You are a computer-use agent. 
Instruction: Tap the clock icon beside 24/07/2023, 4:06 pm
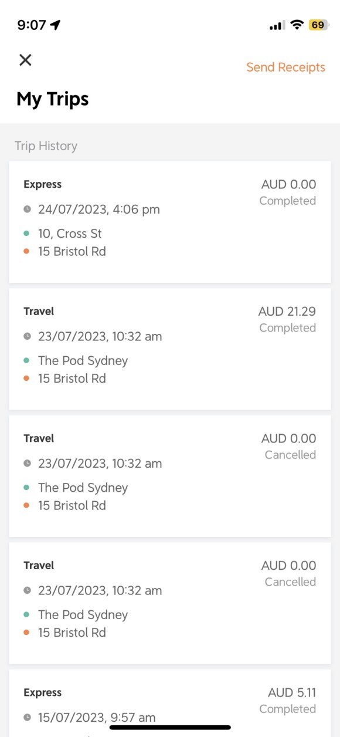point(27,209)
